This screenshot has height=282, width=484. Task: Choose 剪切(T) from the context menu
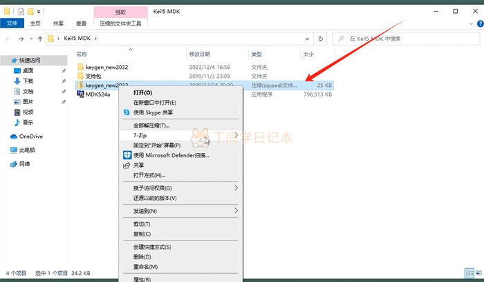(142, 224)
